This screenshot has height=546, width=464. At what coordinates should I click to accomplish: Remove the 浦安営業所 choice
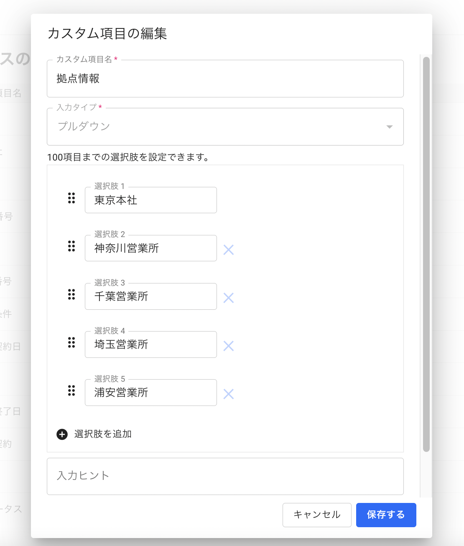coord(228,394)
